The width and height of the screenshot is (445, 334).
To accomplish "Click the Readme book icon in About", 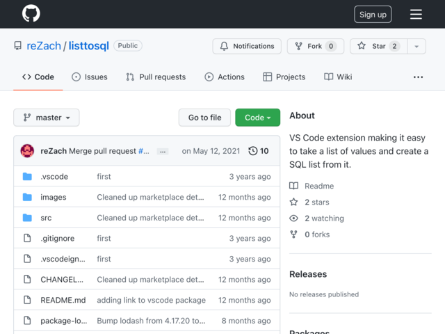I will [x=293, y=186].
